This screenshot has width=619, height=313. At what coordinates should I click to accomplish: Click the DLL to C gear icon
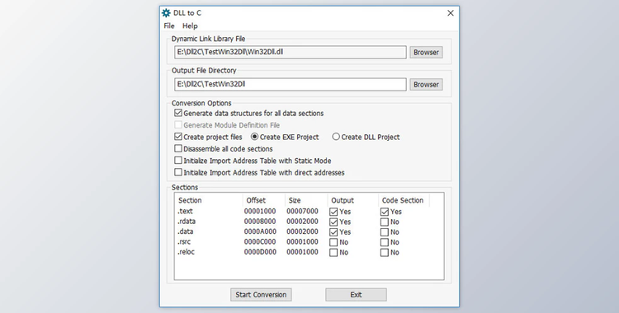click(x=167, y=13)
